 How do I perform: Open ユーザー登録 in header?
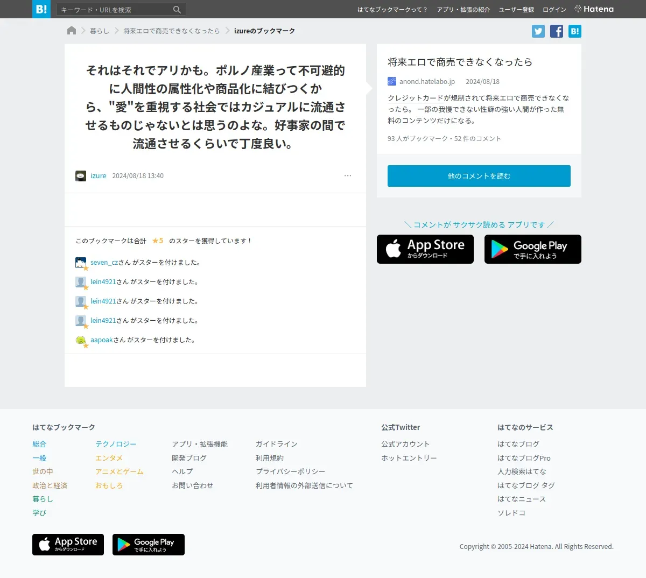[x=516, y=10]
